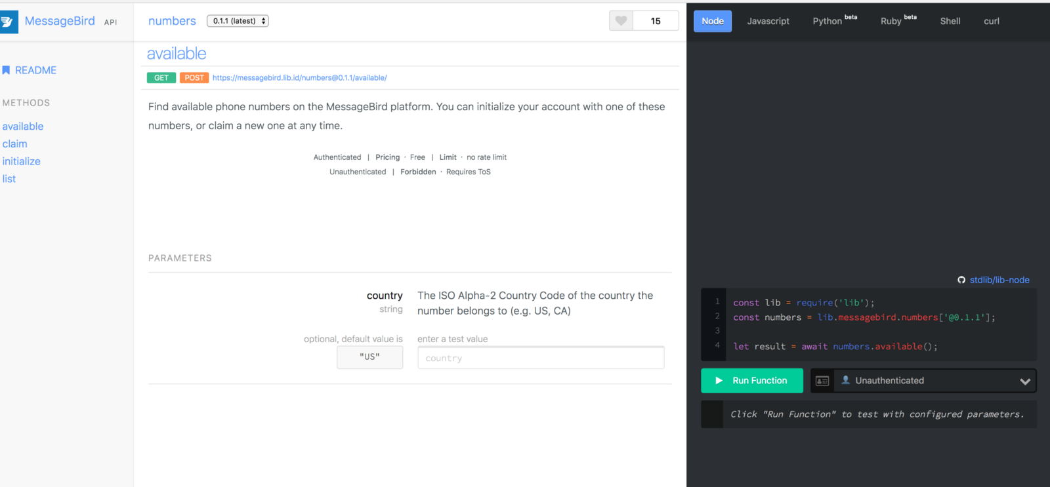
Task: Open the available method in sidebar
Action: 23,127
